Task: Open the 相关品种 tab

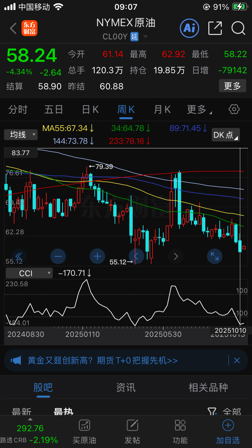Action: tap(208, 387)
